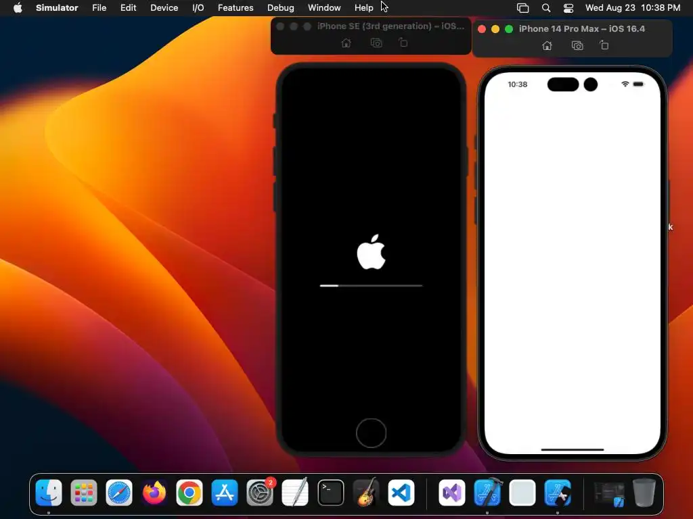693x519 pixels.
Task: Open the Simulator app menu
Action: (x=57, y=7)
